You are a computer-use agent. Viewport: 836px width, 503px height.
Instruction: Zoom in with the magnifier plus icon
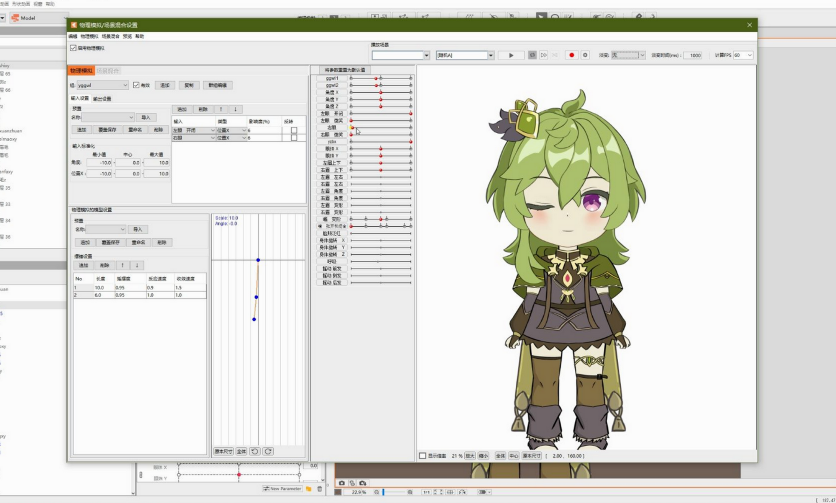[410, 492]
